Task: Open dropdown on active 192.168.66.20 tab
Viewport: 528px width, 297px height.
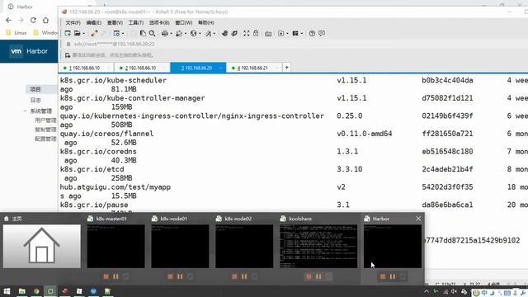Action: pos(220,68)
